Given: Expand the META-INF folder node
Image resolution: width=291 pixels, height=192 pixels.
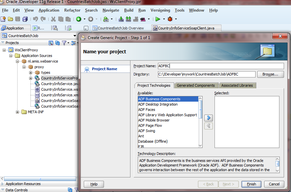Looking at the screenshot, I should pyautogui.click(x=18, y=112).
